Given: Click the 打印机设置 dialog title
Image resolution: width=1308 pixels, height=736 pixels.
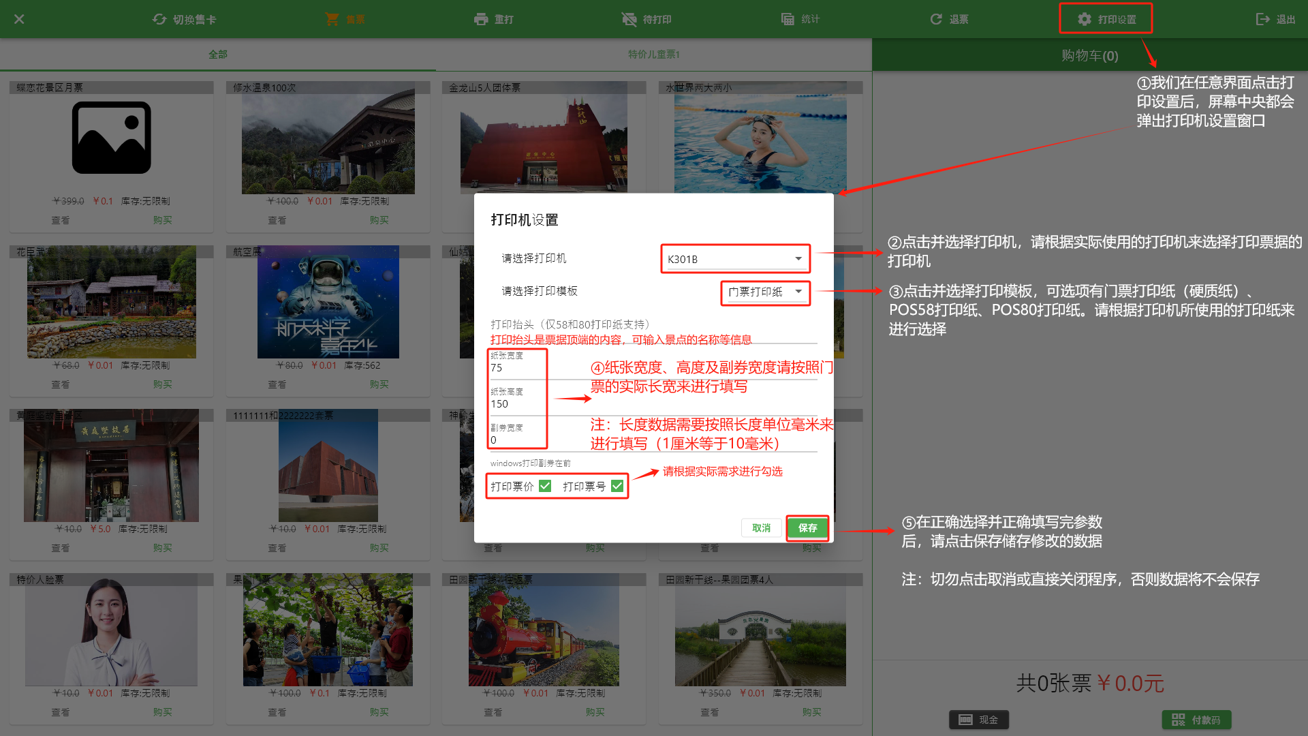Looking at the screenshot, I should (525, 220).
